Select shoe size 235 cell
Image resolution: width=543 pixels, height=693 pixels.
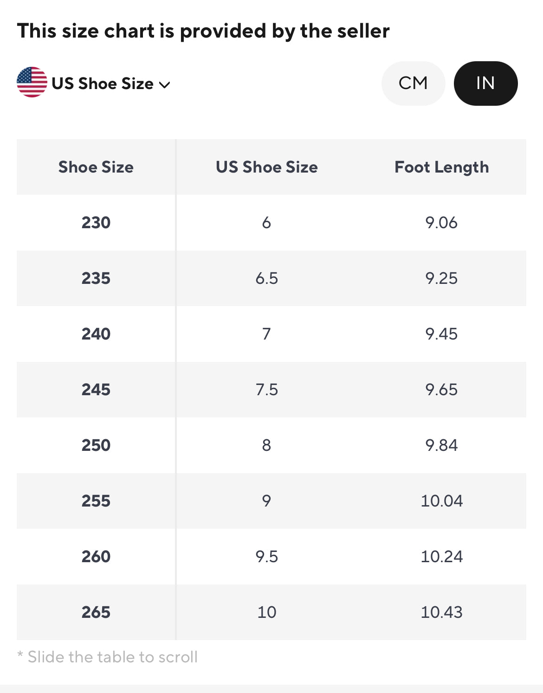coord(96,278)
